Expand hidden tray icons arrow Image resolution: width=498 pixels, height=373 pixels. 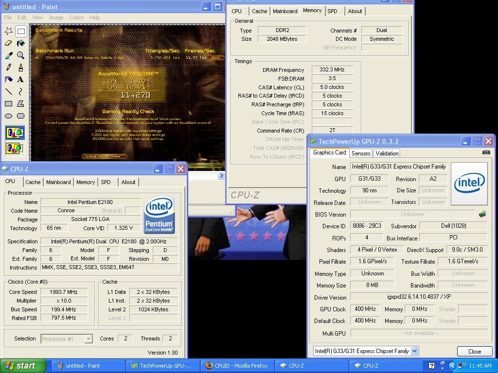click(x=453, y=366)
